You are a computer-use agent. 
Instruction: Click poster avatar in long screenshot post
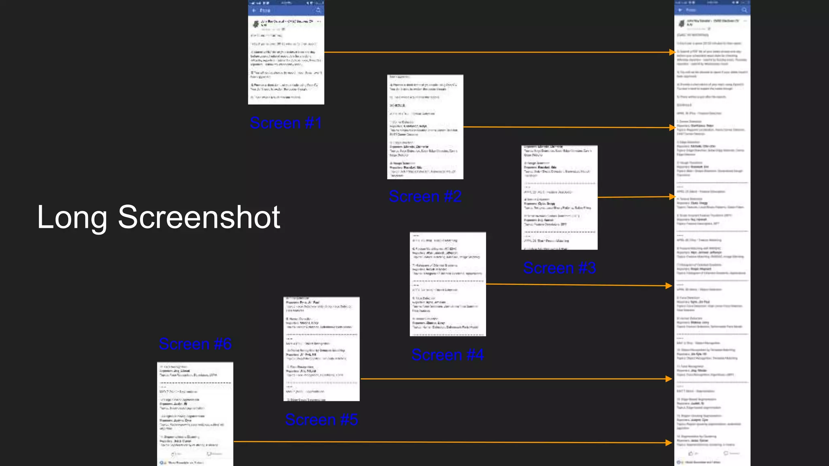682,23
